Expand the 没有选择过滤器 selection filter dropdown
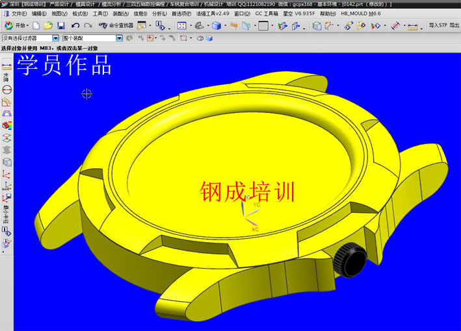Screen dimensions: 461x331 click(55, 38)
